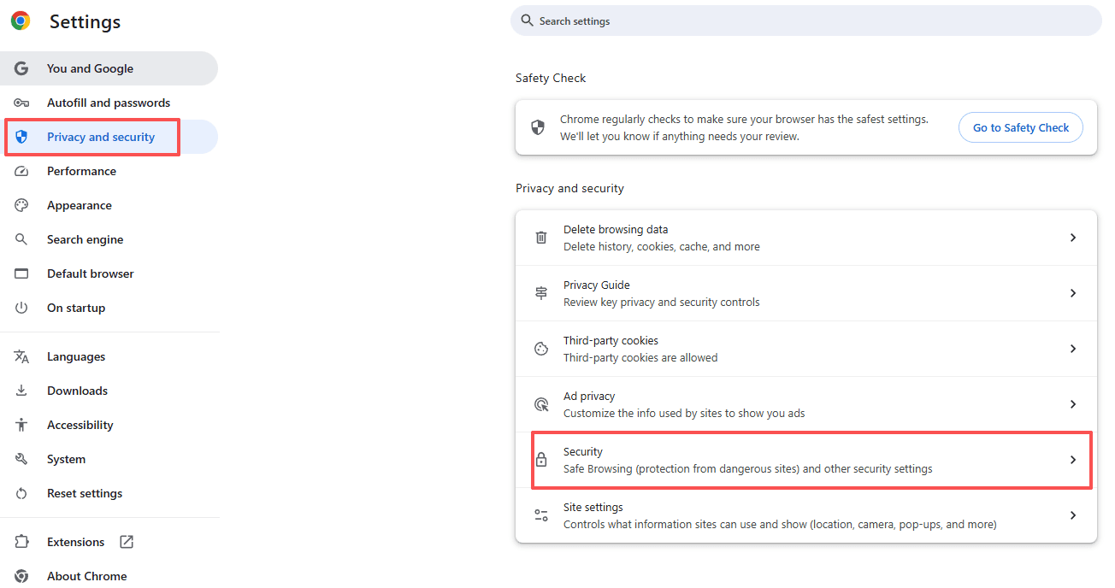Click the Safety Check section heading
This screenshot has height=588, width=1115.
click(x=551, y=78)
